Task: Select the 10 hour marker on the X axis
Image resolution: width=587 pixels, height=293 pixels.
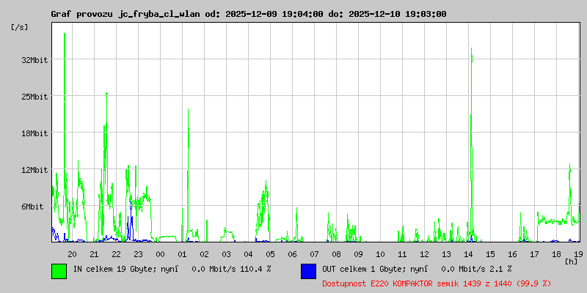Action: [x=380, y=253]
